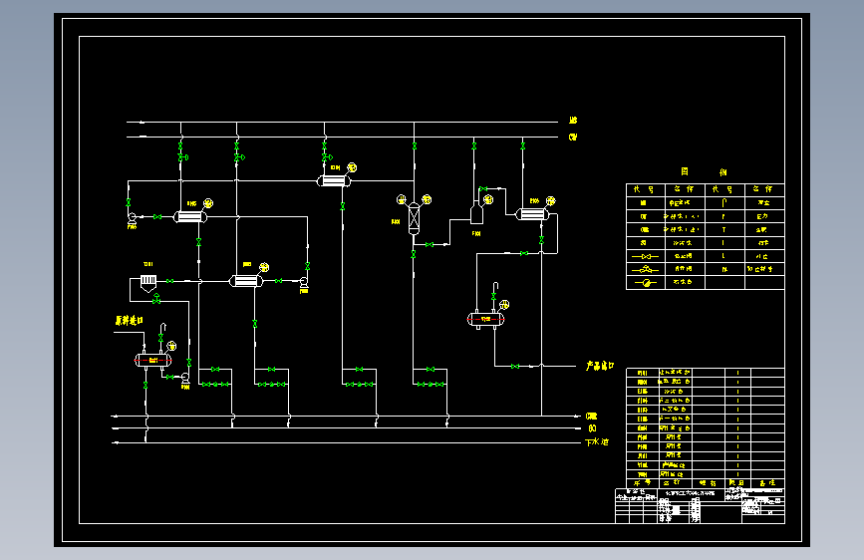Select the green valve on product outlet line
Image resolution: width=864 pixels, height=560 pixels.
click(514, 366)
